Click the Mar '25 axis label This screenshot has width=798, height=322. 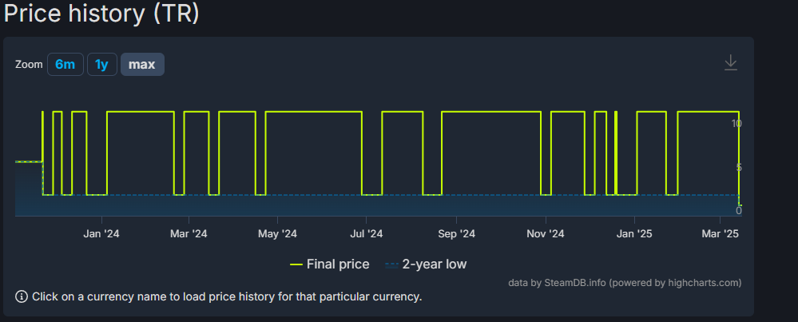(721, 233)
